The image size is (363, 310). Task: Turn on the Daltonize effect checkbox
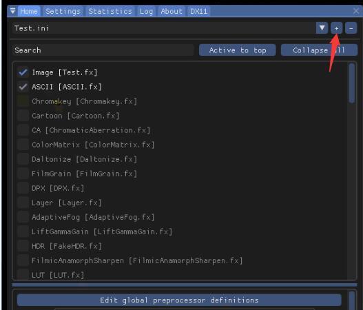(23, 159)
